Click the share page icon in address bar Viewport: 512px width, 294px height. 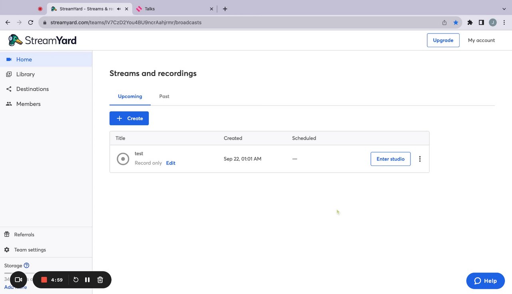pyautogui.click(x=444, y=22)
